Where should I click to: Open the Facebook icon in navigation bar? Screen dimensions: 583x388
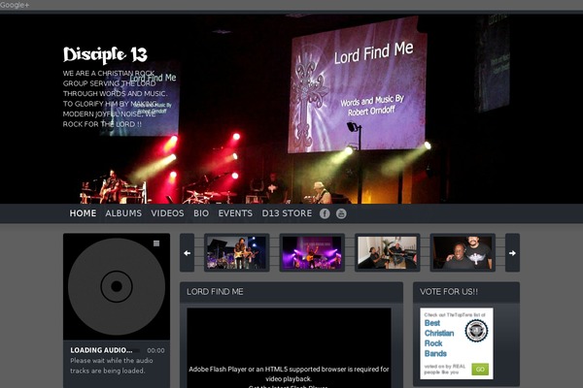pyautogui.click(x=325, y=213)
